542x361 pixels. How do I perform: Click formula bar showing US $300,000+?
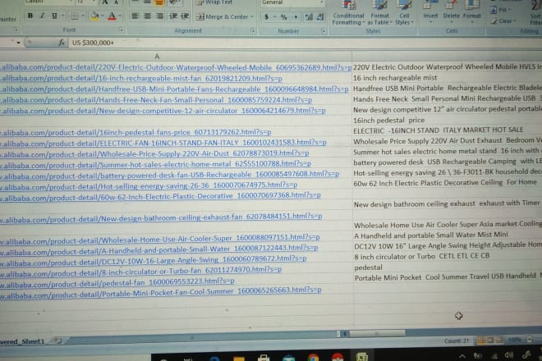pos(304,43)
